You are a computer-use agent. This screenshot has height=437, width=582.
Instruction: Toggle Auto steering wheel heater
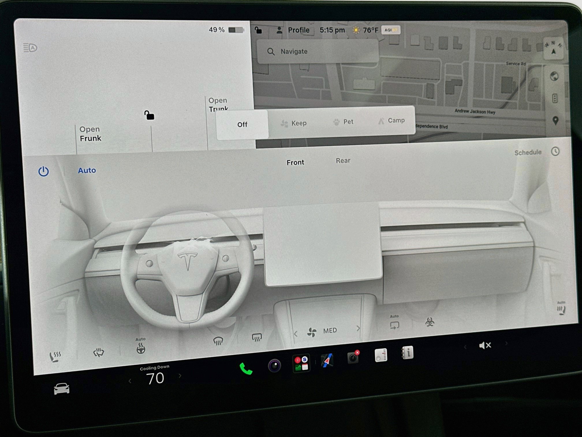141,346
